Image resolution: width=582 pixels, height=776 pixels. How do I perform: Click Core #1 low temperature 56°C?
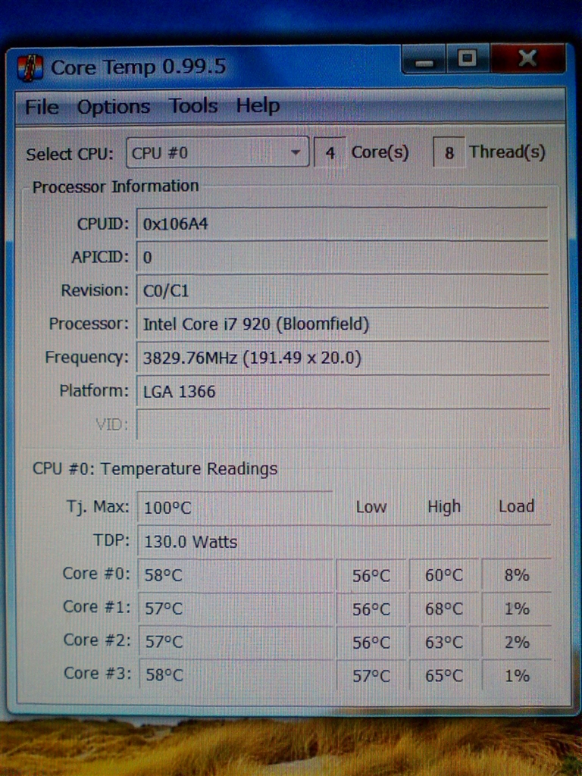[371, 609]
